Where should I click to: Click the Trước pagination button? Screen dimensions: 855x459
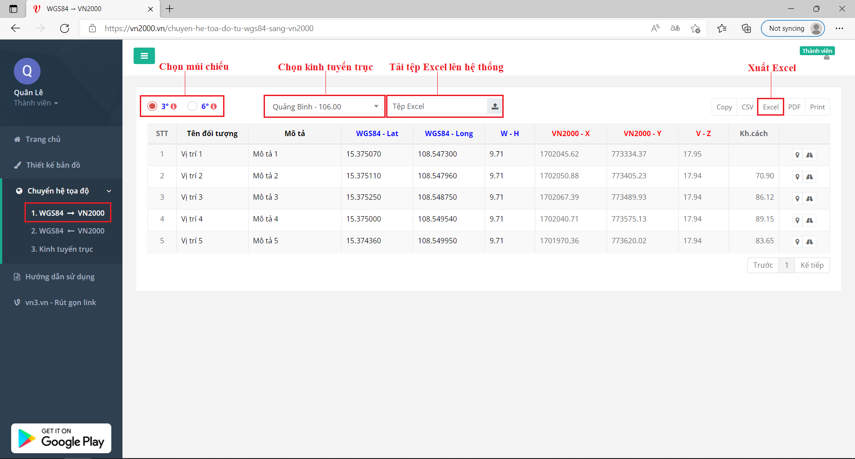(x=763, y=265)
